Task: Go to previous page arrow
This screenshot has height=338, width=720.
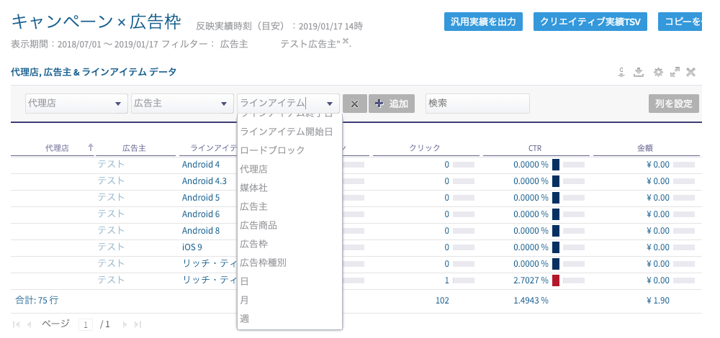Action: (29, 324)
